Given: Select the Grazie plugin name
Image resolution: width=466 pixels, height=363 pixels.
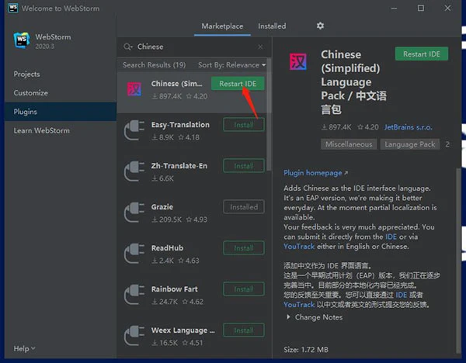Looking at the screenshot, I should pos(162,207).
